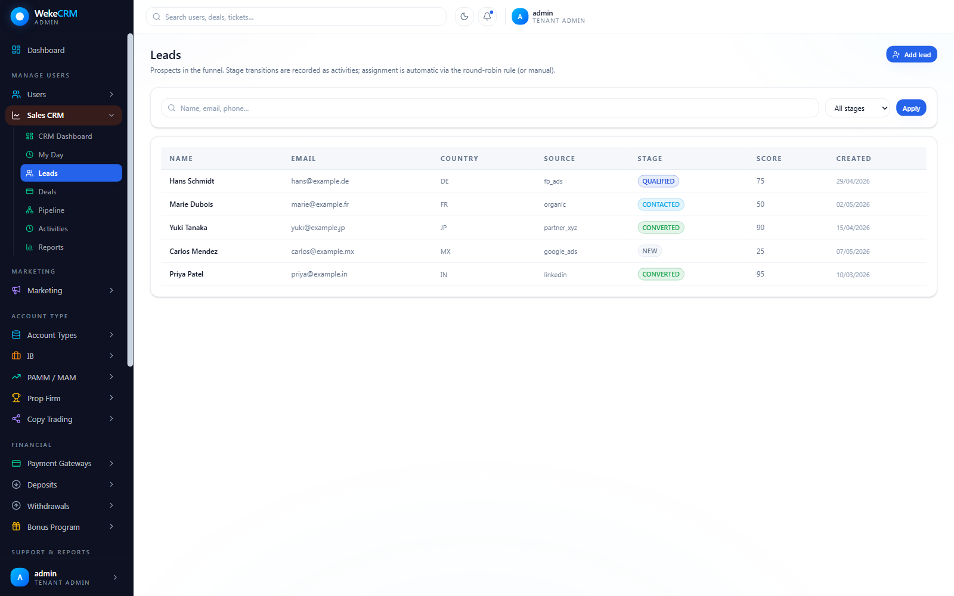The width and height of the screenshot is (954, 596).
Task: Open the Yuki Tanaka lead row name
Action: (188, 228)
